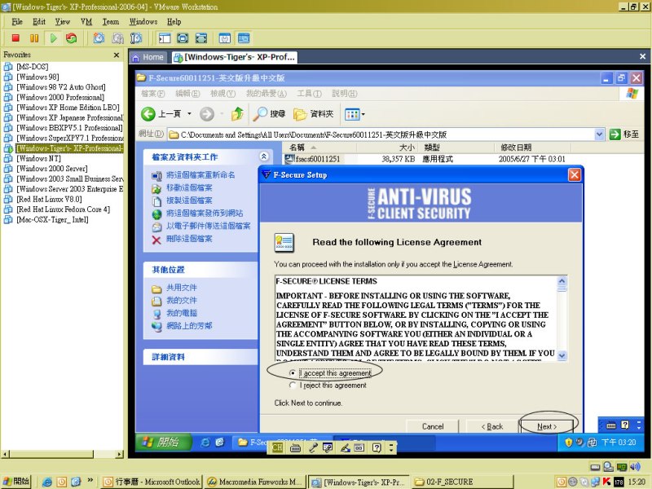Screen dimensions: 652x489
Task: Sort by the 修改日期 date column header
Action: pos(533,148)
